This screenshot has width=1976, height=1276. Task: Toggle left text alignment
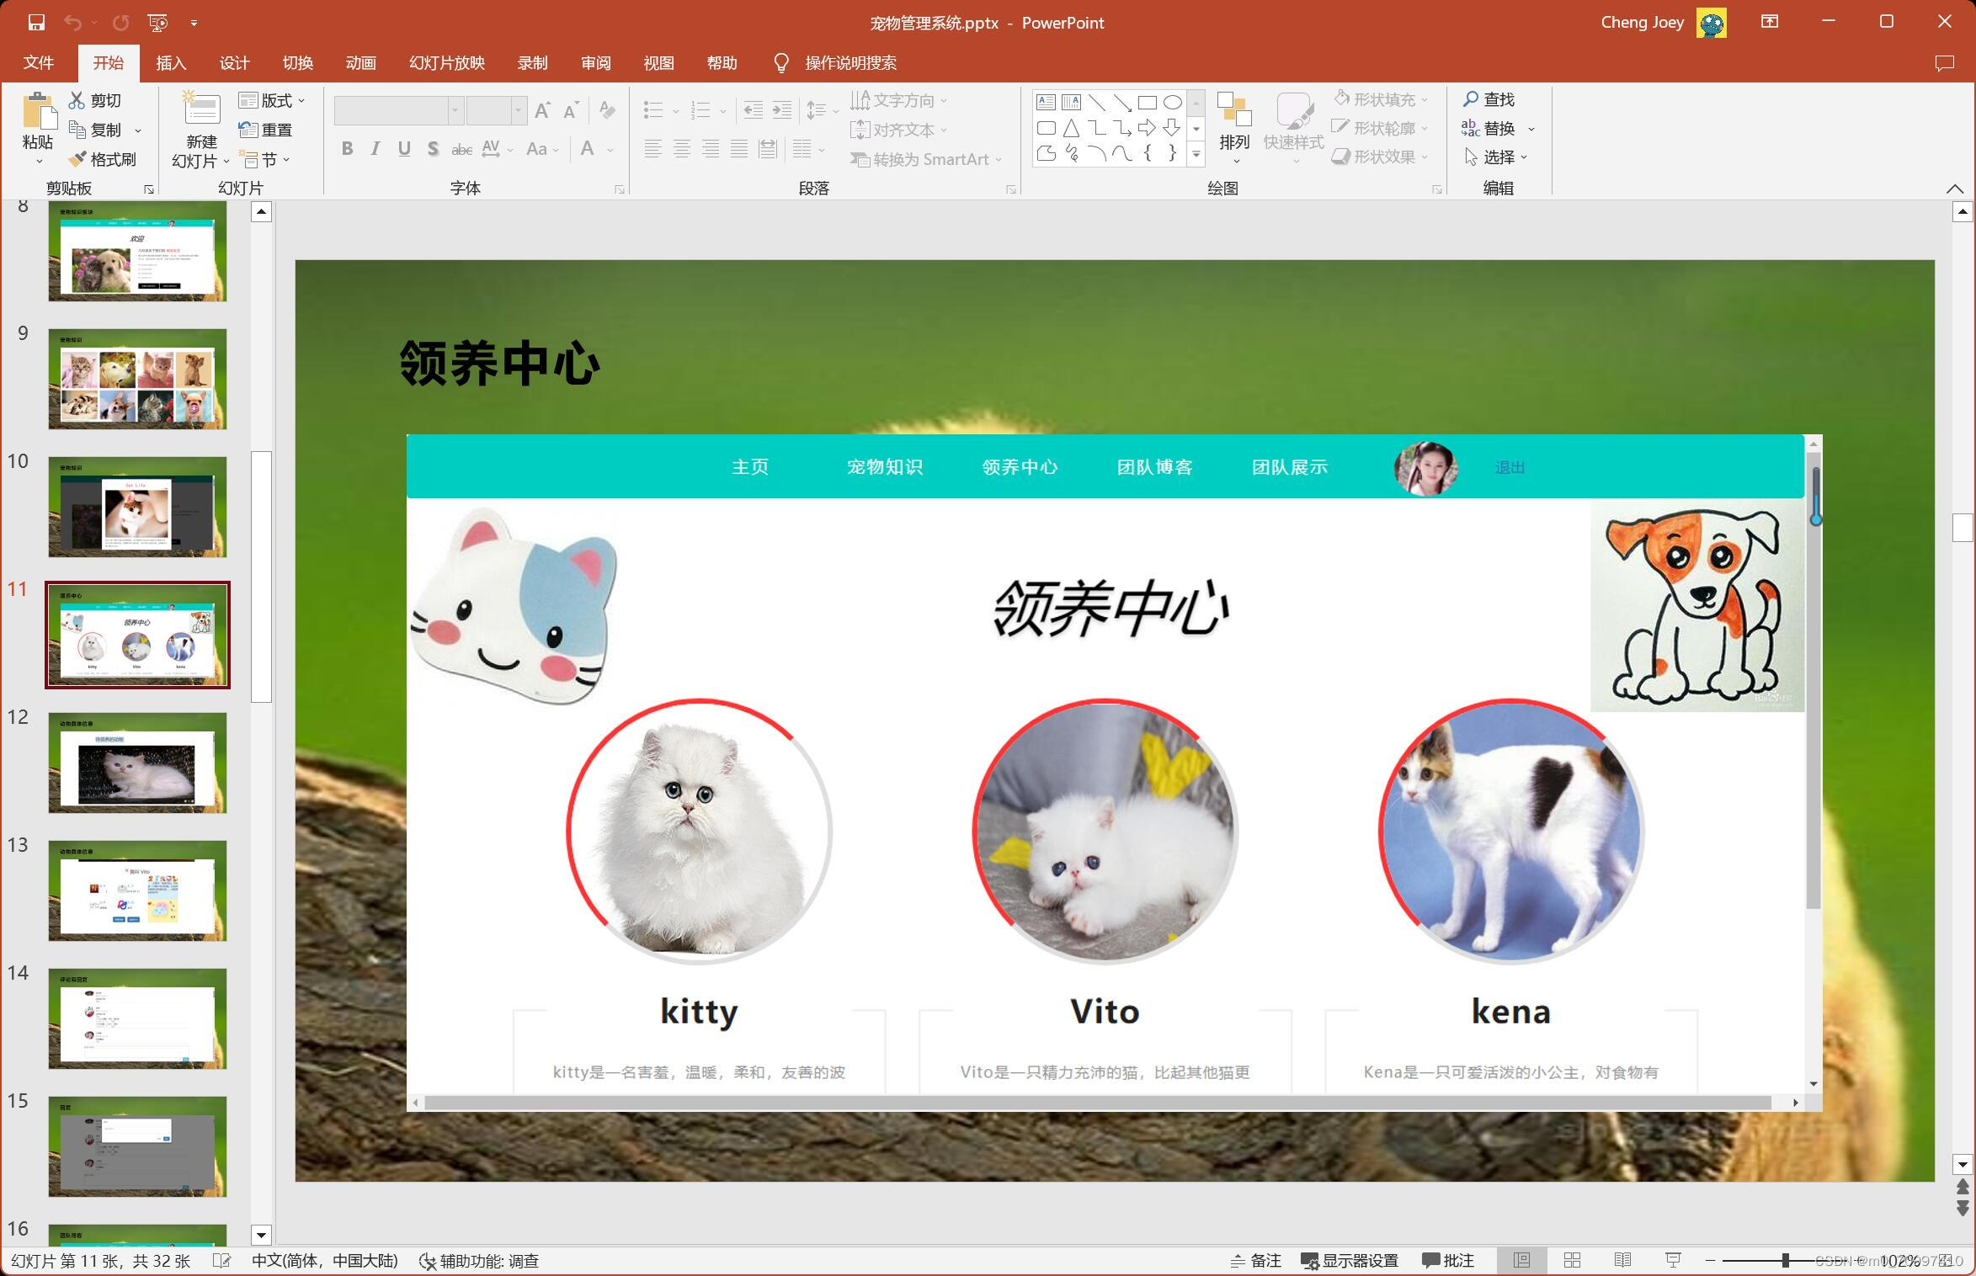[x=652, y=149]
